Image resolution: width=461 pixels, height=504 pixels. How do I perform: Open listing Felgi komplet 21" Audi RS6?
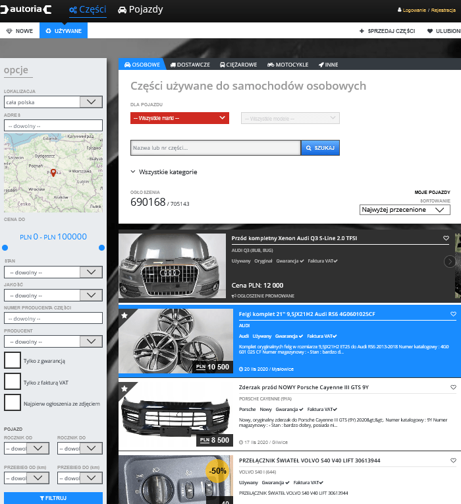307,314
